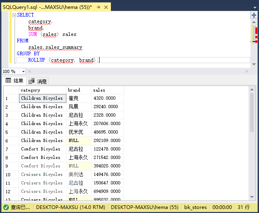Click the editor vertical scrollbar down arrow
Viewport: 259px width, 213px height.
pyautogui.click(x=254, y=64)
